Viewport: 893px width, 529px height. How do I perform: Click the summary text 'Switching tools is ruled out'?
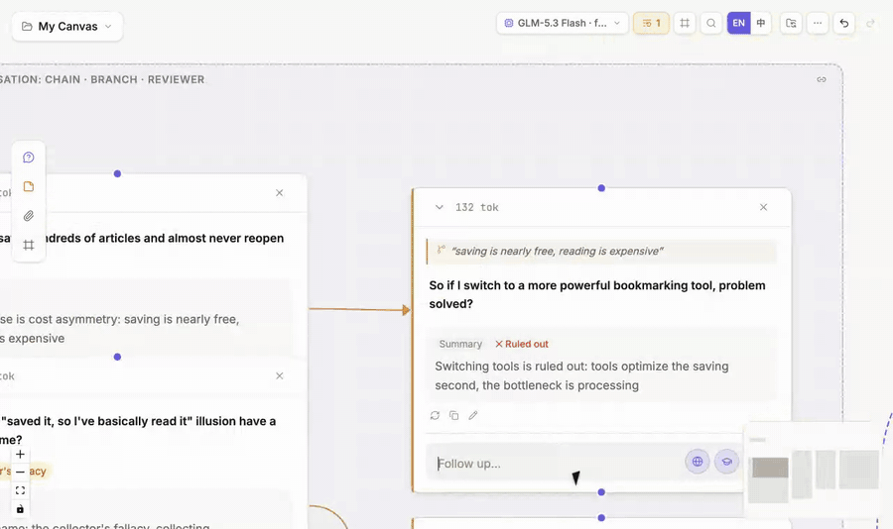(x=581, y=376)
